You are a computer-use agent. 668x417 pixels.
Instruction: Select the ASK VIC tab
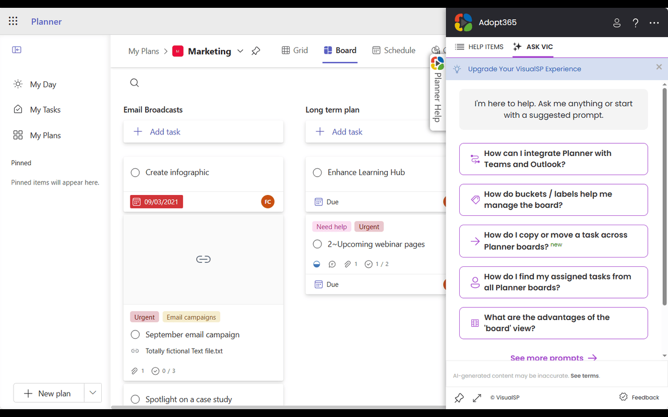tap(533, 47)
